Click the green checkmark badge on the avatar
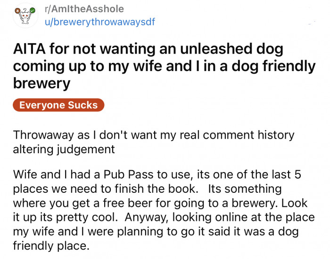This screenshot has height=259, width=330. click(x=32, y=10)
